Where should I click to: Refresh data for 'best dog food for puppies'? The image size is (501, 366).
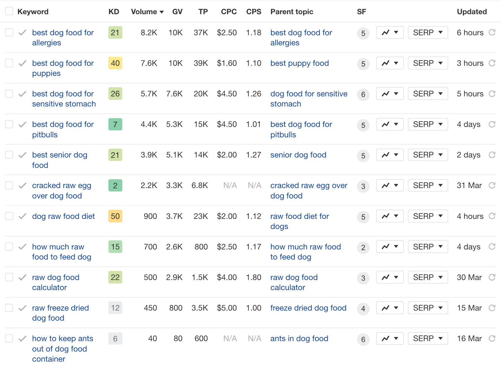tap(492, 63)
